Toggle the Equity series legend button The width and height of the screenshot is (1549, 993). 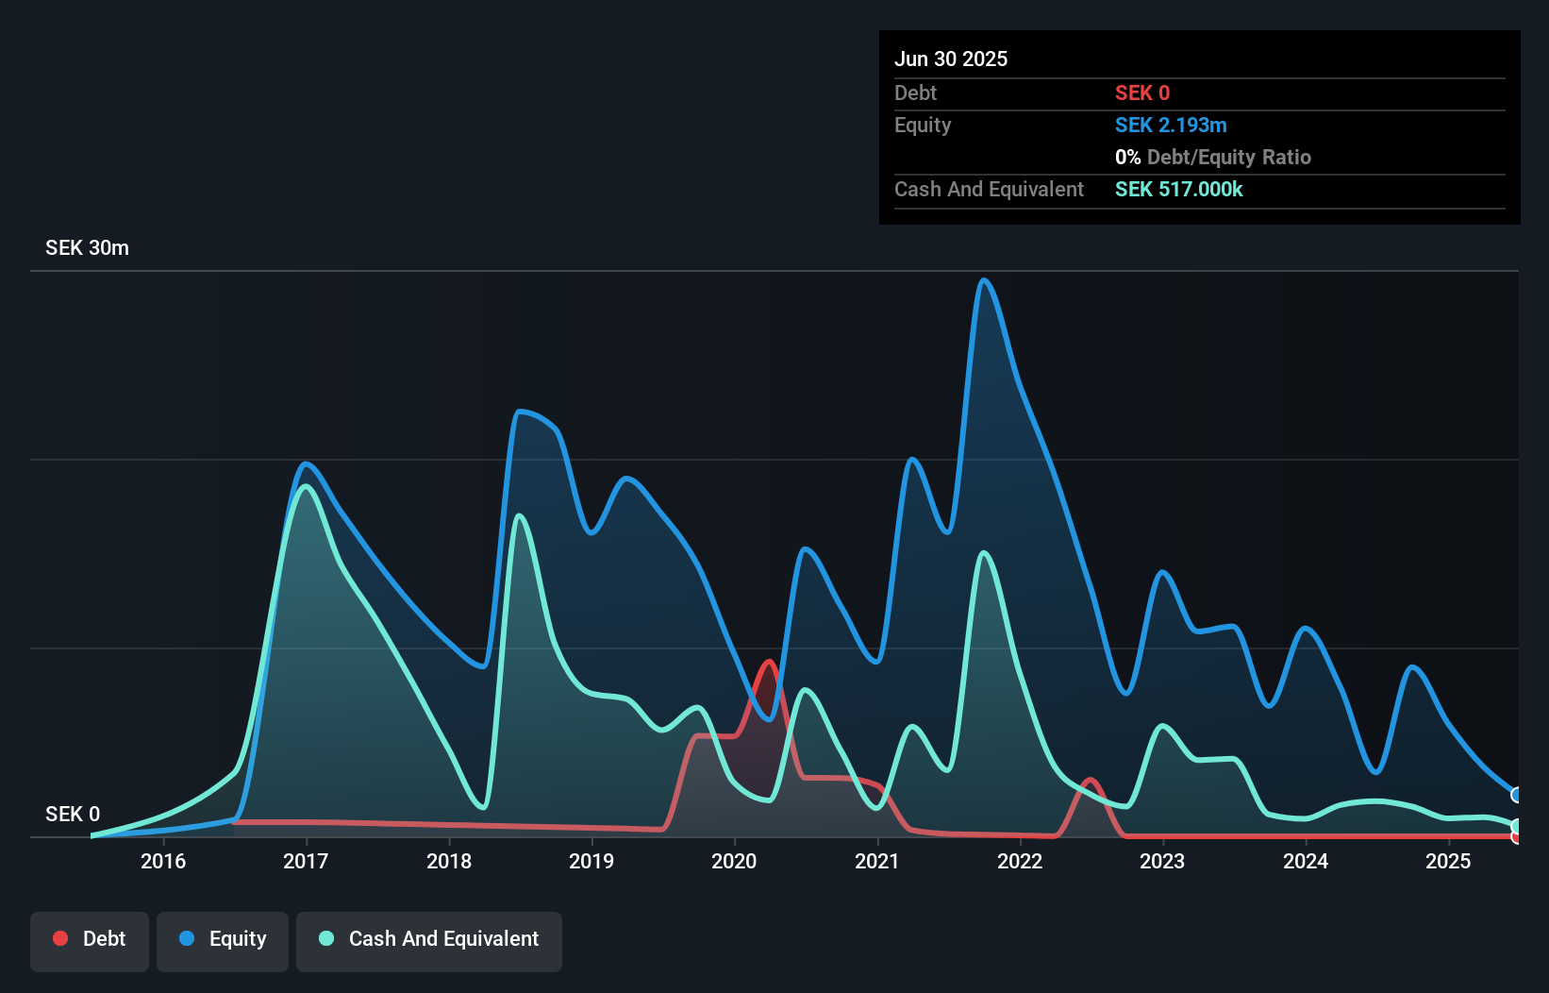point(223,941)
